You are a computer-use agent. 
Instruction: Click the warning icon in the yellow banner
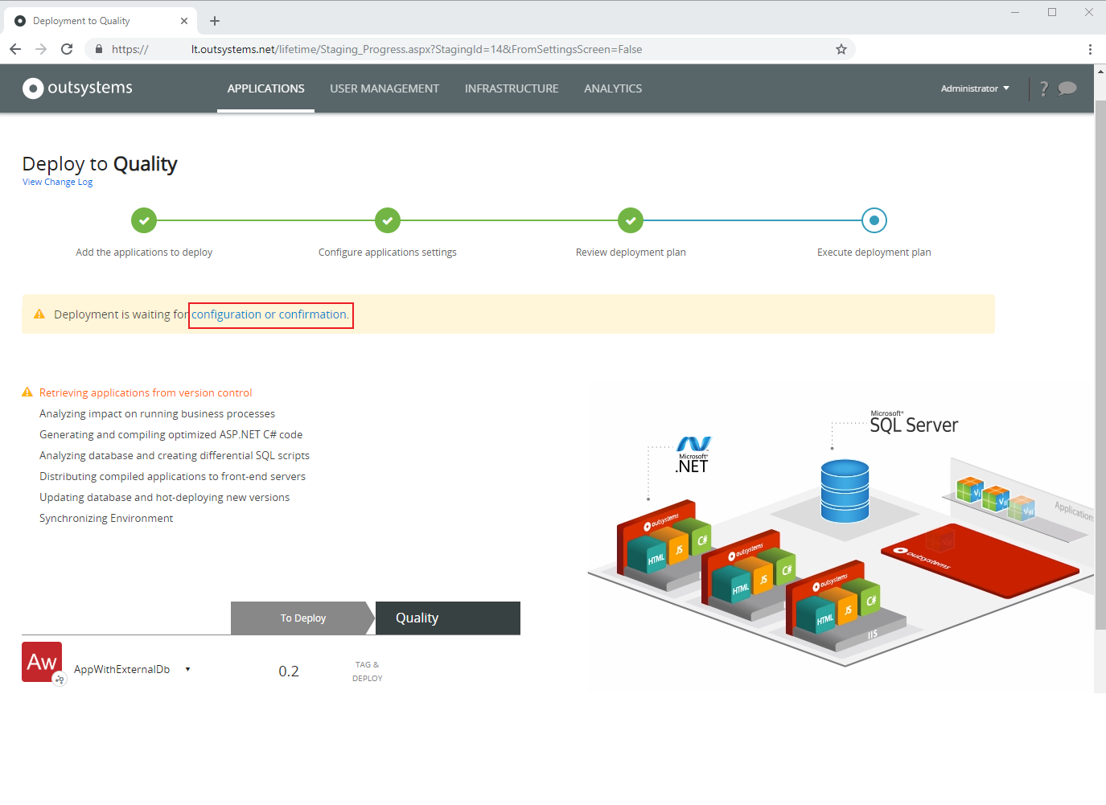tap(39, 314)
